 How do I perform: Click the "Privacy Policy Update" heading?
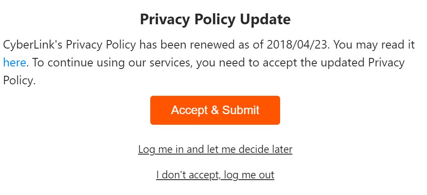(215, 19)
